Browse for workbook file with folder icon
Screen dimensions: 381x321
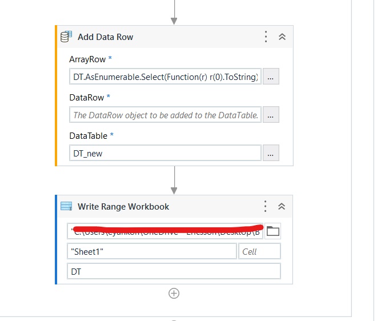(272, 231)
